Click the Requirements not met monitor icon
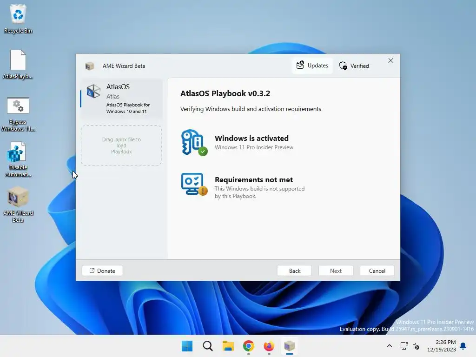The image size is (476, 357). click(194, 184)
